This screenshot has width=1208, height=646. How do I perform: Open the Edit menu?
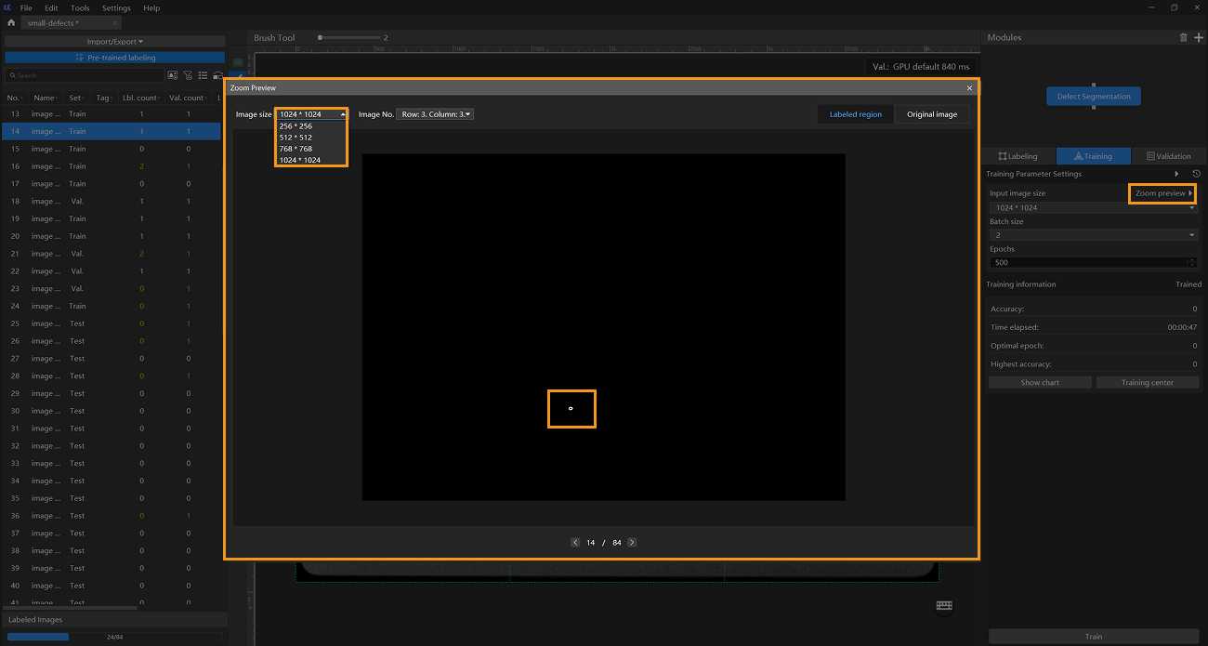pos(51,7)
